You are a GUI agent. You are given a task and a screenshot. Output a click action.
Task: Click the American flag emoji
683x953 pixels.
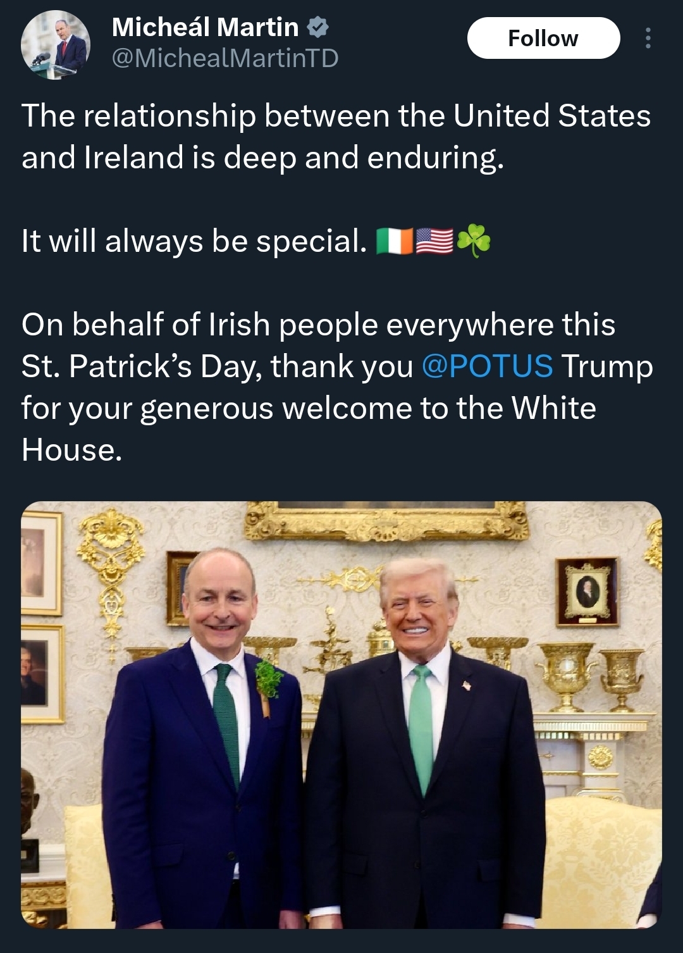(x=434, y=241)
